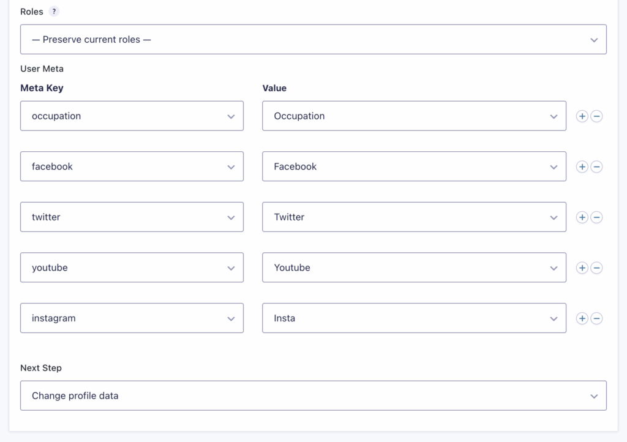This screenshot has height=442, width=627.
Task: Open the help tooltip next to Roles
Action: click(x=53, y=11)
